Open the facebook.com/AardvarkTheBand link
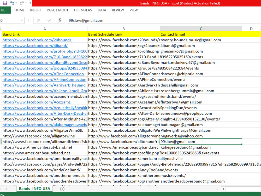261x196 pixels. [x=44, y=85]
